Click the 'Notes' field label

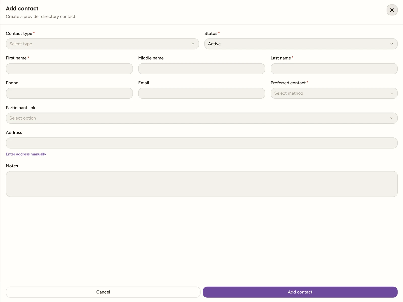pos(12,166)
